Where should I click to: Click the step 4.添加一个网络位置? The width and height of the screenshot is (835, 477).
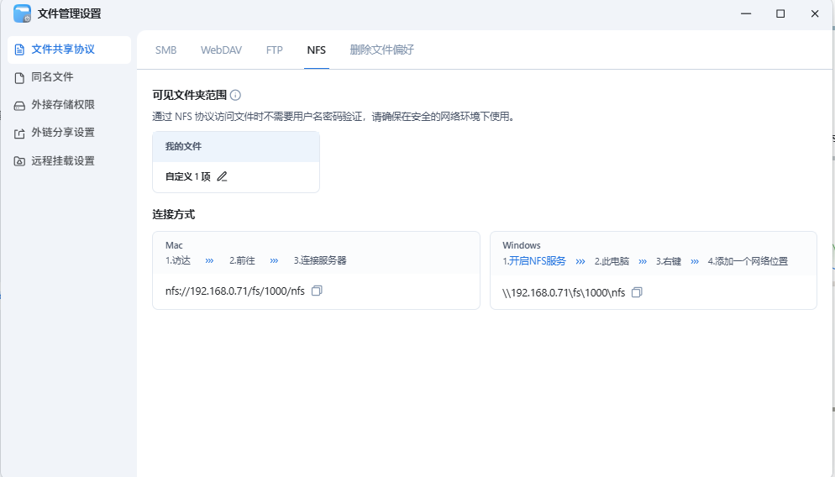pos(748,261)
